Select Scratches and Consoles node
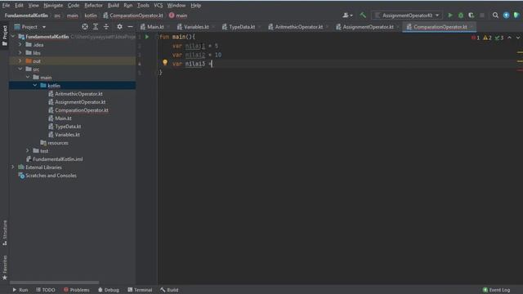523x294 pixels. 51,176
